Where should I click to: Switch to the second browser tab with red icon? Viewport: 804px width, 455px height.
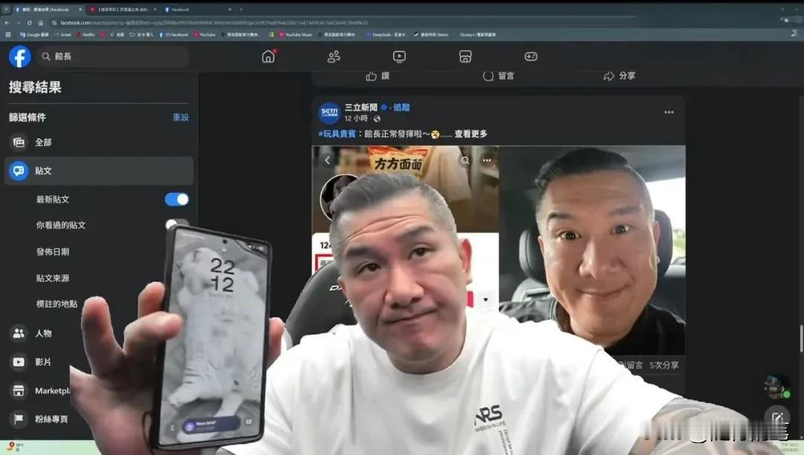click(121, 9)
